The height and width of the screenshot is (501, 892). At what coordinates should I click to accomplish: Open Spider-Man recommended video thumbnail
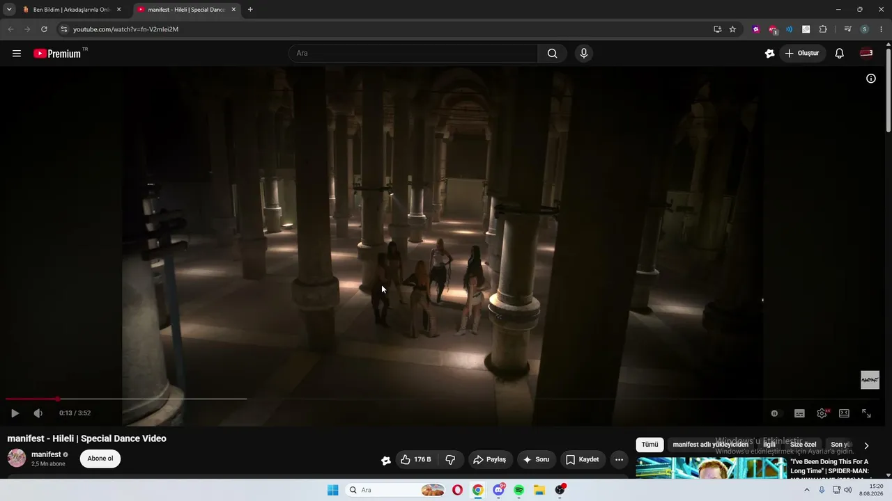coord(711,468)
